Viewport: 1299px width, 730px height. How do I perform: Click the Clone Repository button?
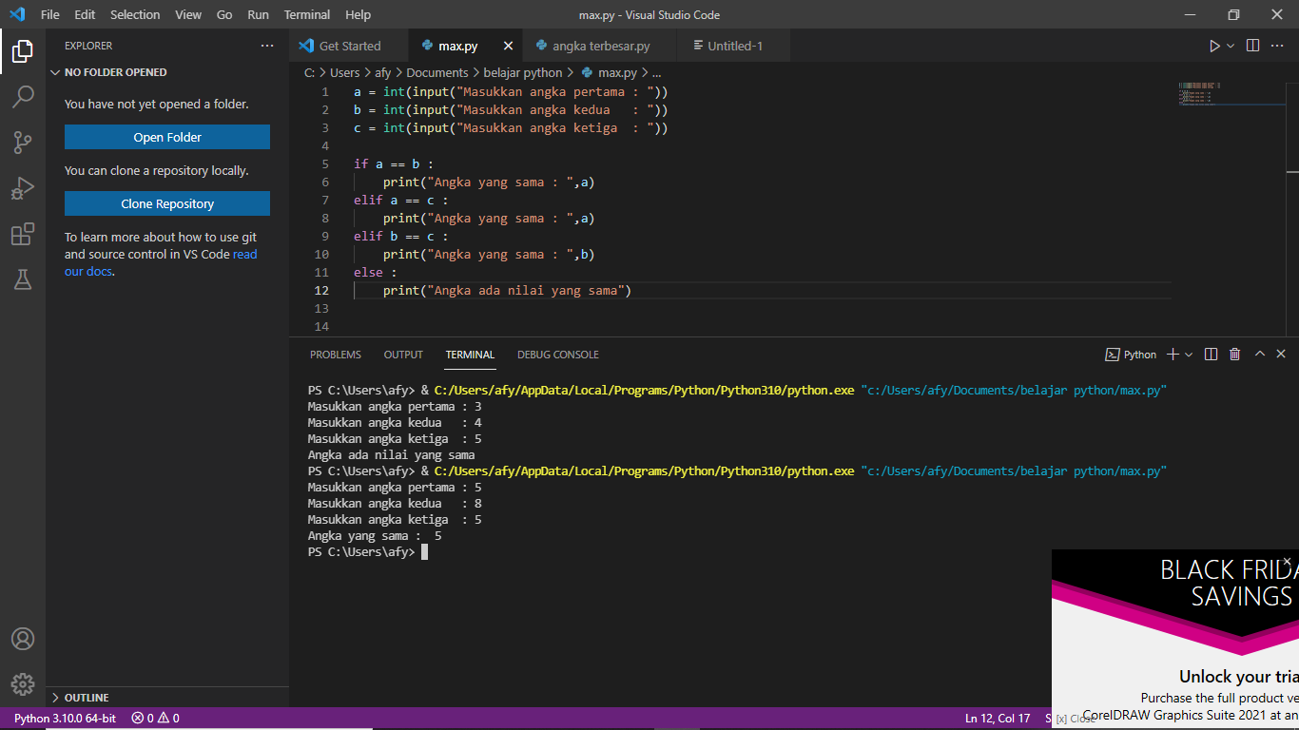tap(167, 203)
